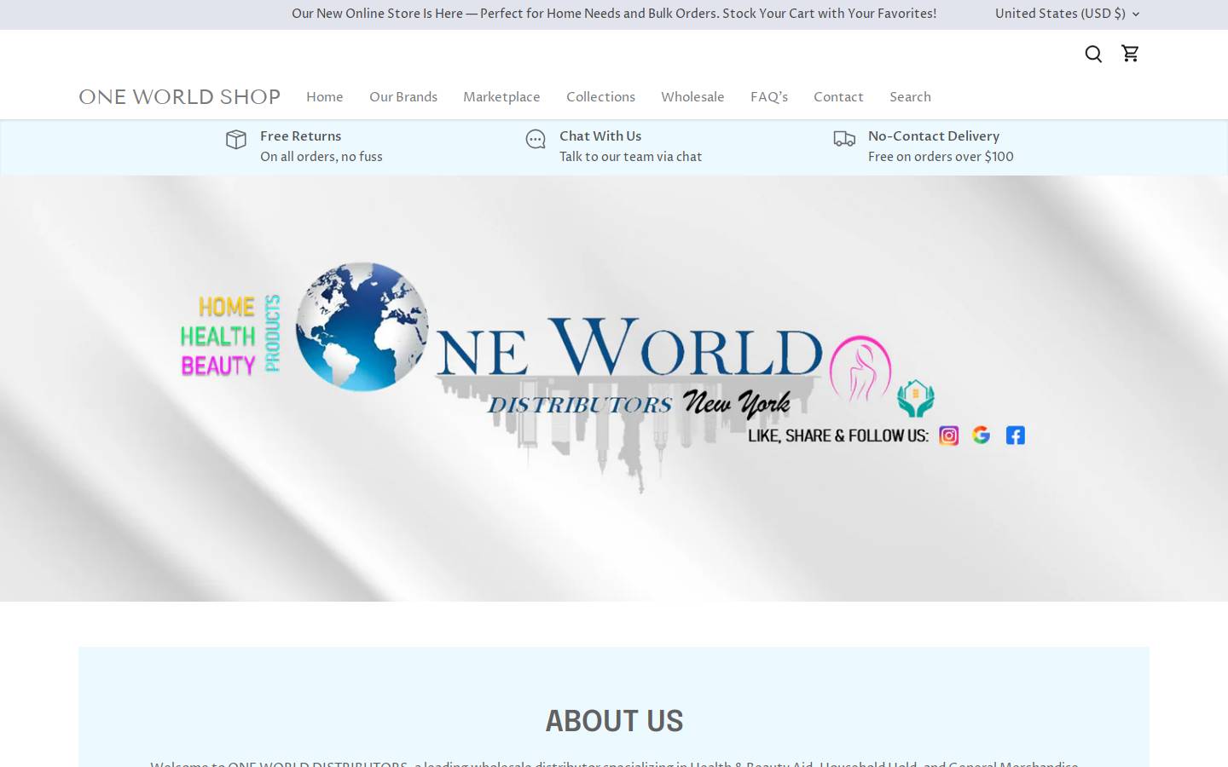The height and width of the screenshot is (767, 1228).
Task: Navigate to the Wholesale page
Action: click(x=692, y=97)
